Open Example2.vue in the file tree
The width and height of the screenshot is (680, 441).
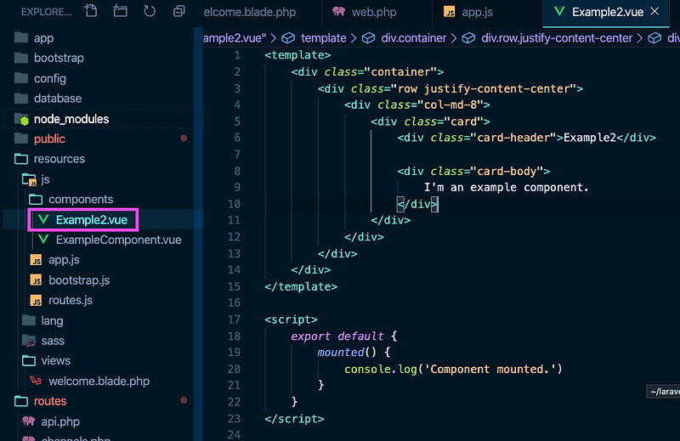[91, 220]
